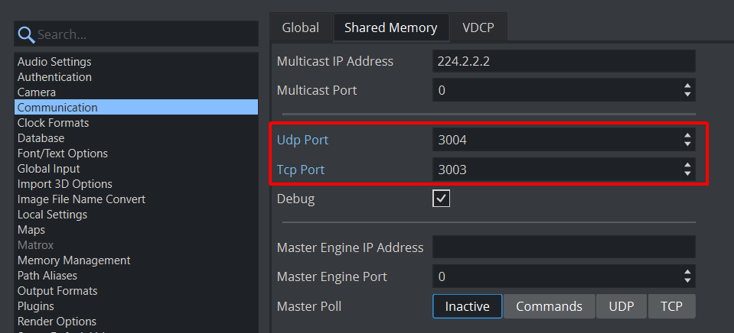Set Master Poll to Inactive
Viewport: 734px width, 333px height.
coord(467,306)
